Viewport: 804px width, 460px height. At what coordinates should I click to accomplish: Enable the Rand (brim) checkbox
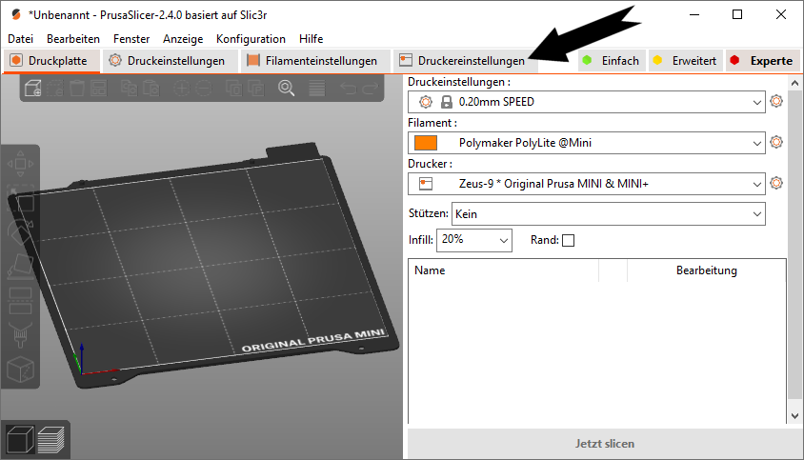(569, 240)
